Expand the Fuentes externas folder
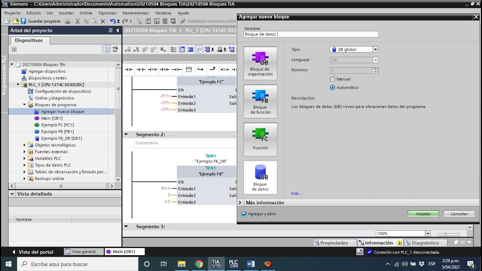This screenshot has height=271, width=482. point(25,152)
